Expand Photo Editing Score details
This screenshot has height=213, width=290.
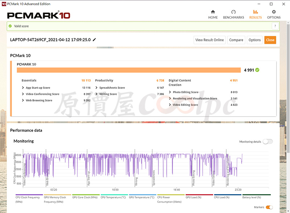(x=170, y=92)
